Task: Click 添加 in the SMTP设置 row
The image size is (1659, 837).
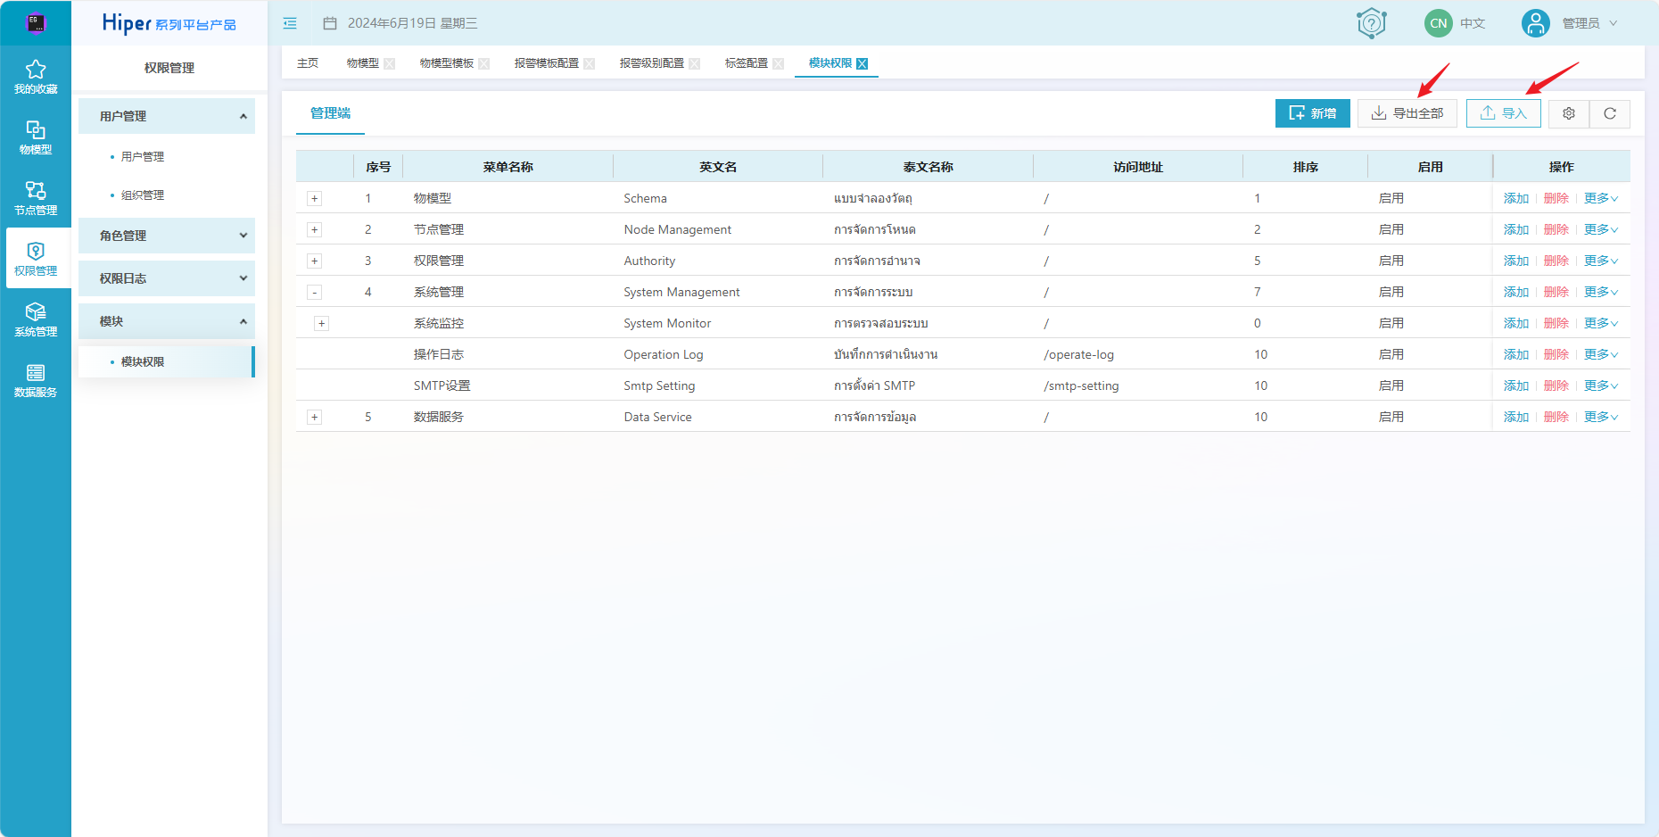Action: (1516, 385)
